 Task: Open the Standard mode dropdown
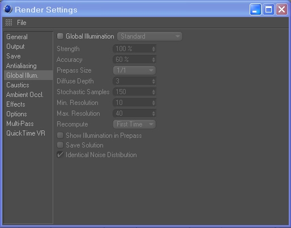pyautogui.click(x=149, y=36)
